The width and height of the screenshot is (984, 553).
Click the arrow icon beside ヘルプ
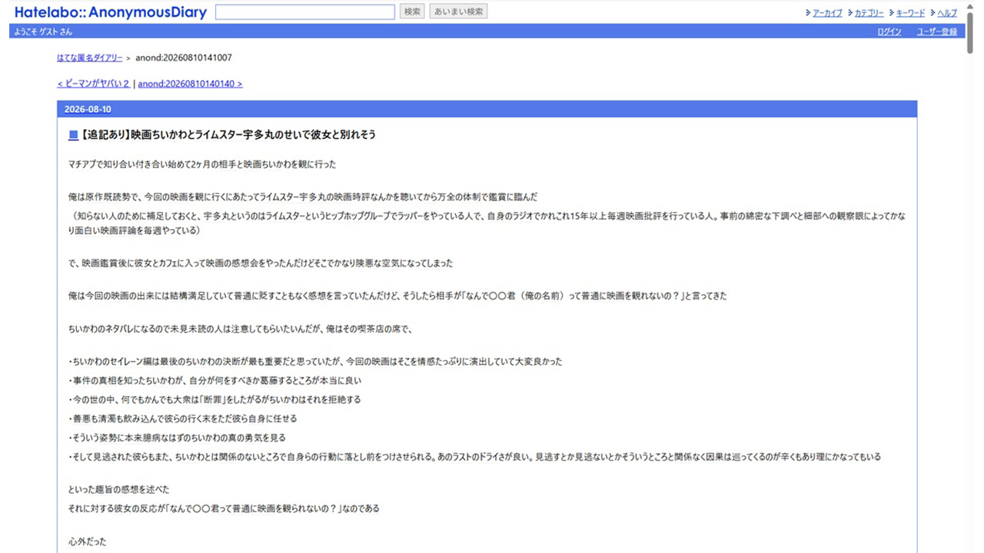[x=932, y=13]
